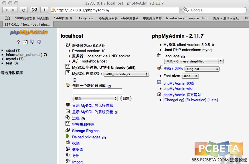This screenshot has height=164, width=249.
Task: Open 中国奥运精神 bookmark
Action: click(152, 18)
